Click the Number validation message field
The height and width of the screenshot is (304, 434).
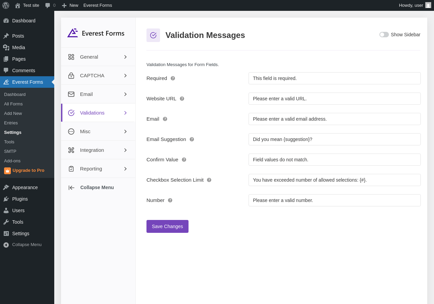click(x=334, y=200)
